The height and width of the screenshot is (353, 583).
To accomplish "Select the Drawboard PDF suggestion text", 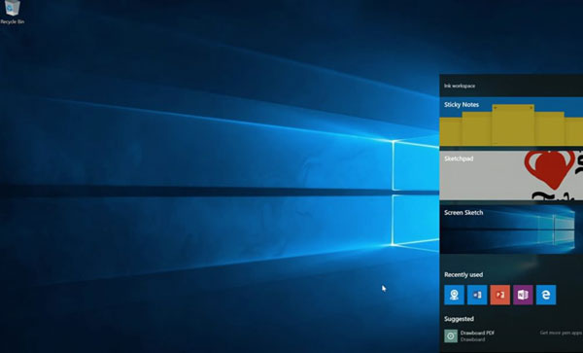I will 477,333.
